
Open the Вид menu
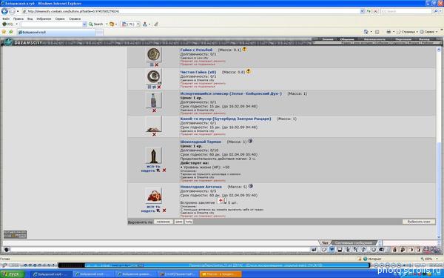click(30, 19)
